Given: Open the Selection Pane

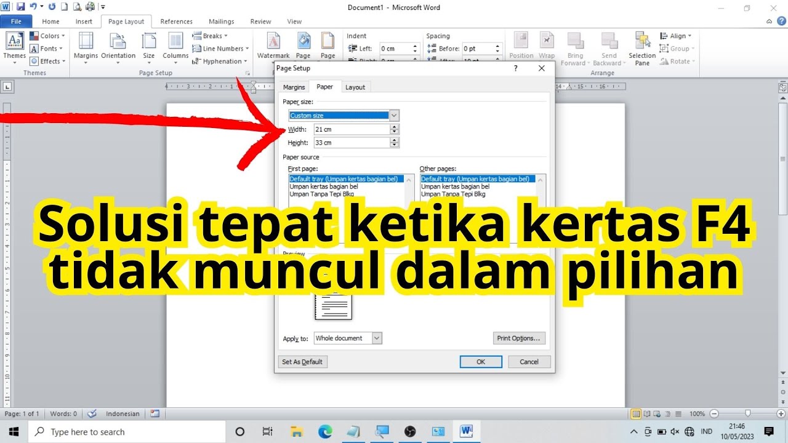Looking at the screenshot, I should pyautogui.click(x=642, y=49).
